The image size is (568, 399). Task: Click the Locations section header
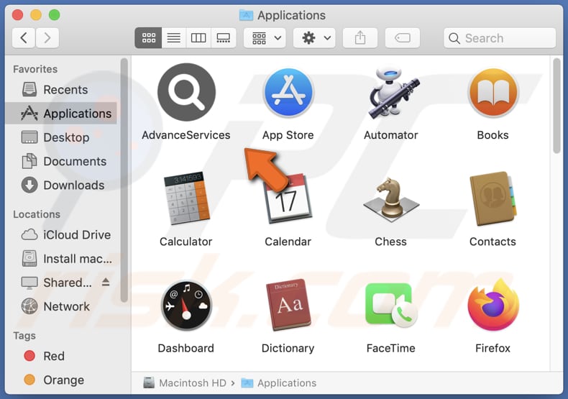[x=37, y=214]
